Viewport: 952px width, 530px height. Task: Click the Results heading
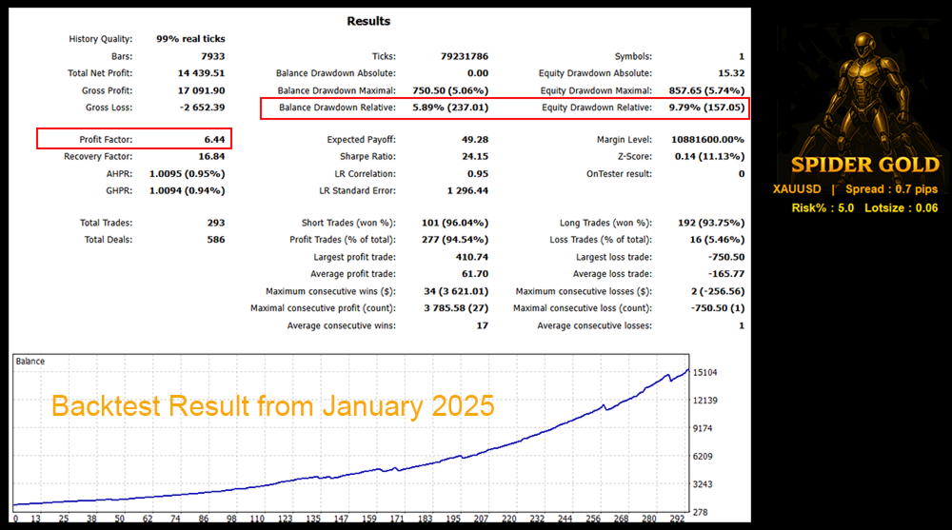tap(367, 21)
